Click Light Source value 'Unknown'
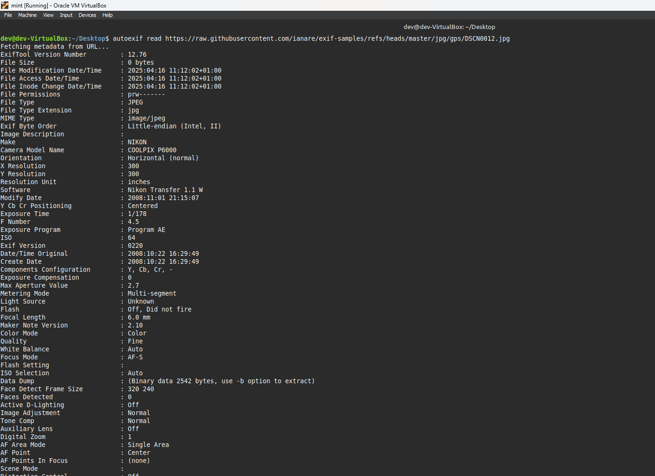The height and width of the screenshot is (476, 655). tap(141, 301)
